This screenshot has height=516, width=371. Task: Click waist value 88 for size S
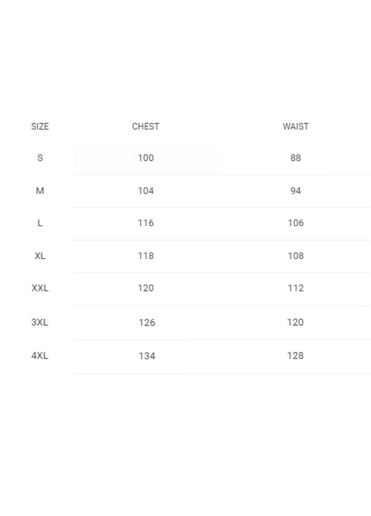(296, 158)
